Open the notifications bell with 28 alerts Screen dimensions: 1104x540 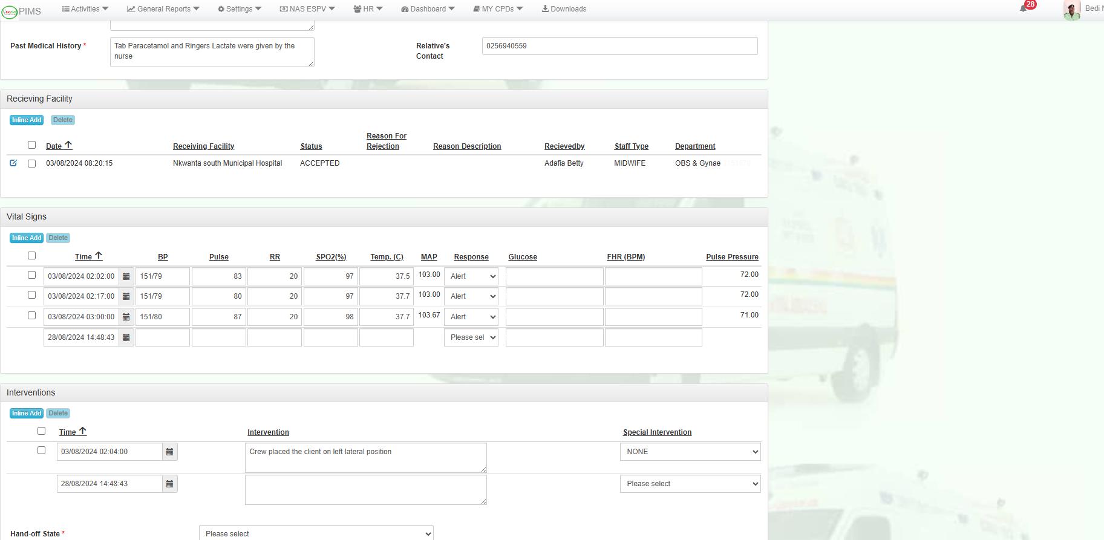point(1024,8)
